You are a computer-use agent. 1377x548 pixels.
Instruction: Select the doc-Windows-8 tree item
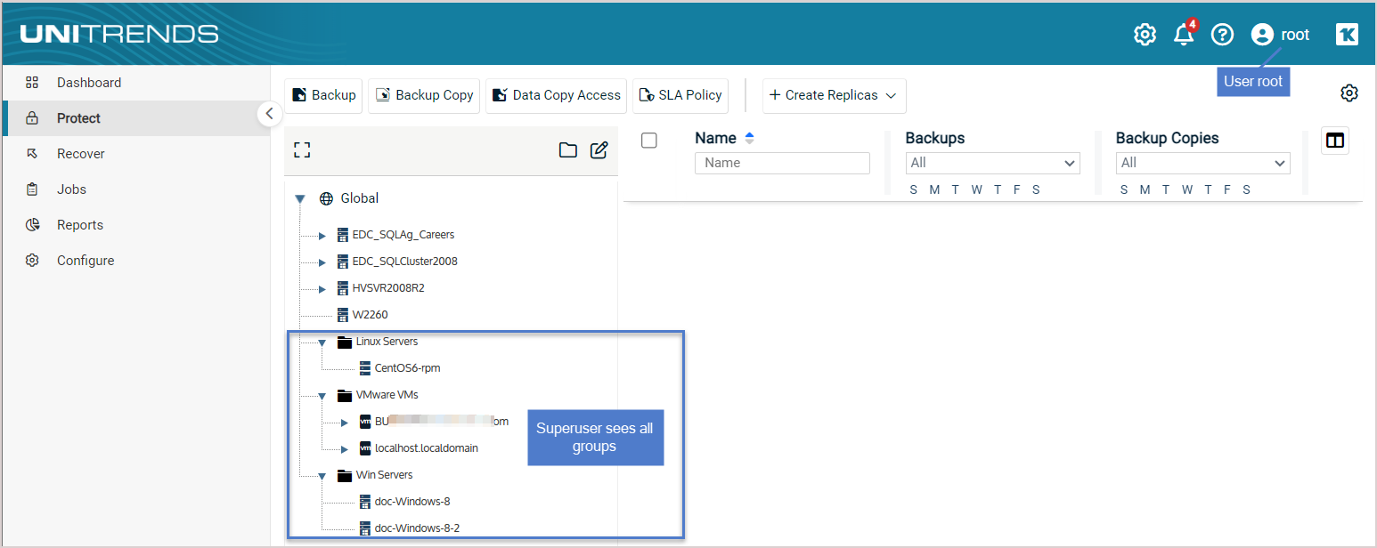tap(412, 502)
